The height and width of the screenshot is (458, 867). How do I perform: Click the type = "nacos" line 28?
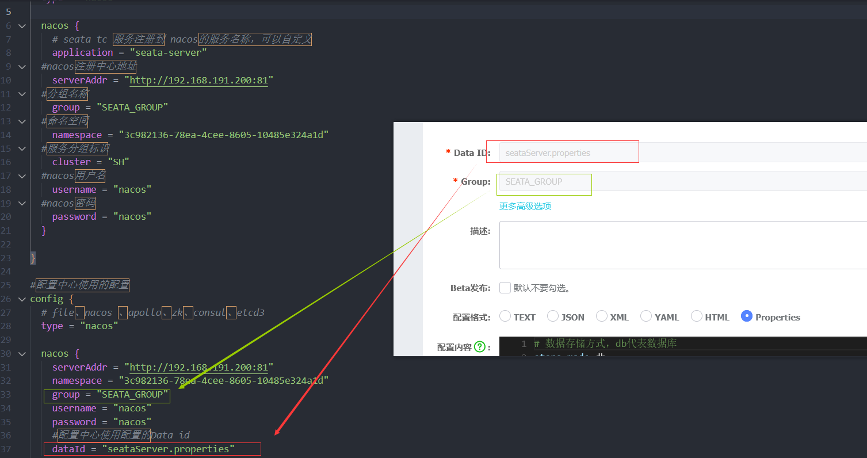tap(79, 326)
